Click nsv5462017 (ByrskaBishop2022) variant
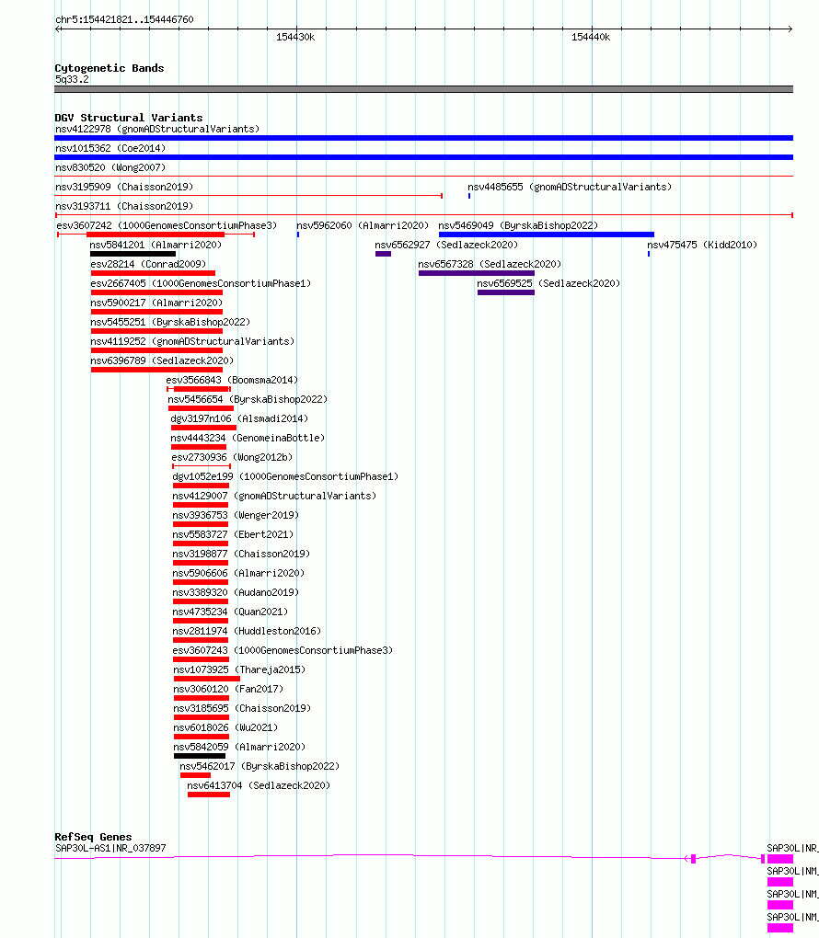 [260, 766]
